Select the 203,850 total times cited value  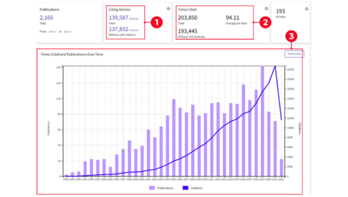pos(188,17)
